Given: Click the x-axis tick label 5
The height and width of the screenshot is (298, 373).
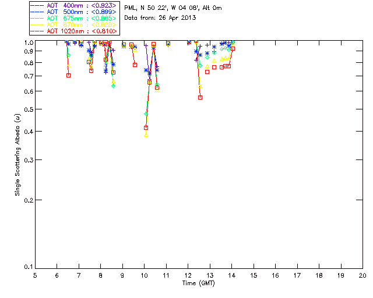Looking at the screenshot, I should [x=35, y=275].
